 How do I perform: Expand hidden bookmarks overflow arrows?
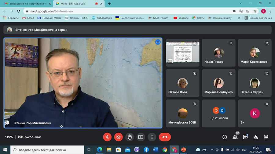point(239,18)
